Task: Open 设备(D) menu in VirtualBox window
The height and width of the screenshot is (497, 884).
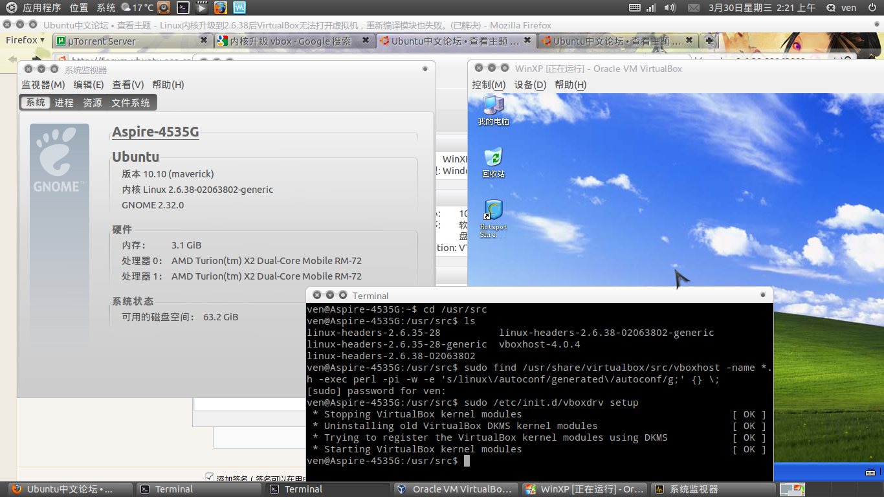Action: coord(530,85)
